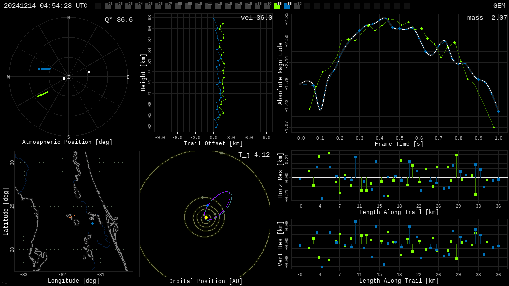Select station 10 box in top strip
This screenshot has width=509, height=286.
(198, 6)
